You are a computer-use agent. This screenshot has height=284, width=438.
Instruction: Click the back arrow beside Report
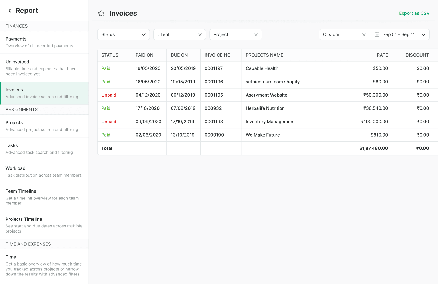[10, 11]
